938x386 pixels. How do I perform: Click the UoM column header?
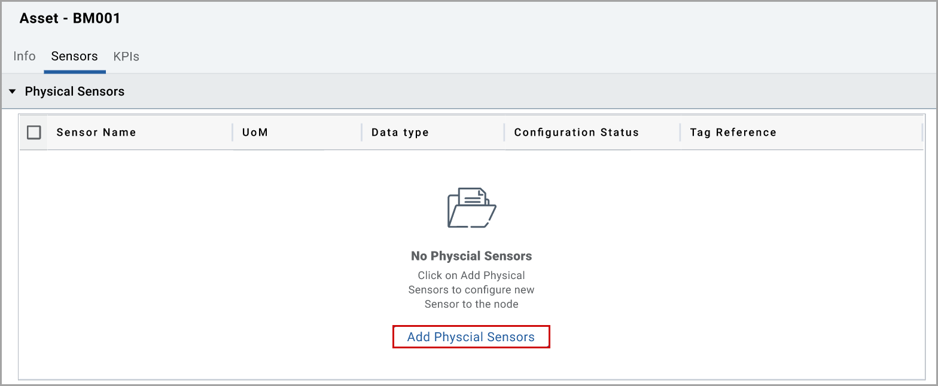pos(255,132)
